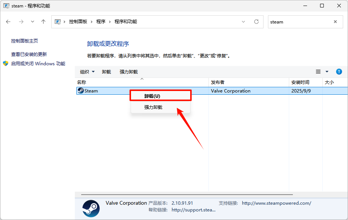
Task: Close the 程序和功能 window
Action: (x=339, y=6)
